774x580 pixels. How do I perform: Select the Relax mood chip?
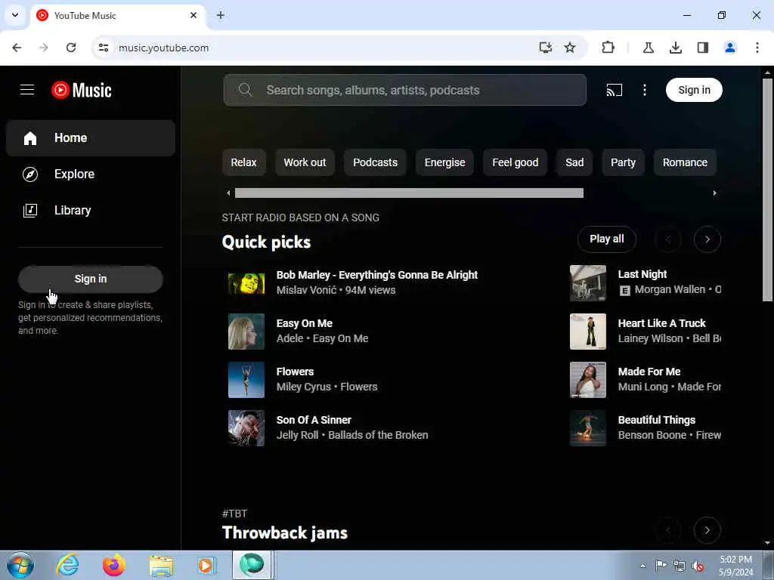pos(244,162)
